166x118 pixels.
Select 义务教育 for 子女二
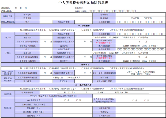point(110,53)
